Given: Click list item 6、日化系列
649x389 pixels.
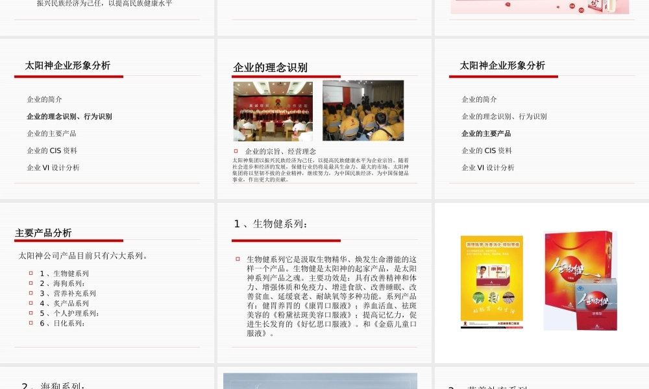Looking at the screenshot, I should 62,324.
